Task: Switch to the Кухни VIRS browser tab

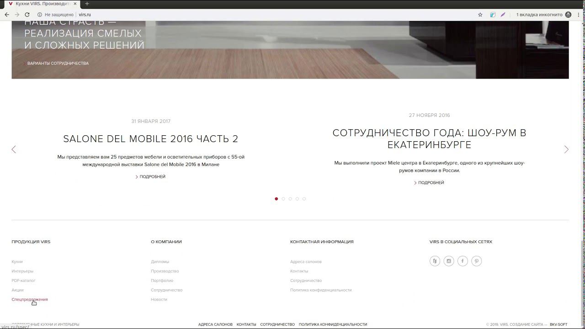Action: tap(42, 4)
